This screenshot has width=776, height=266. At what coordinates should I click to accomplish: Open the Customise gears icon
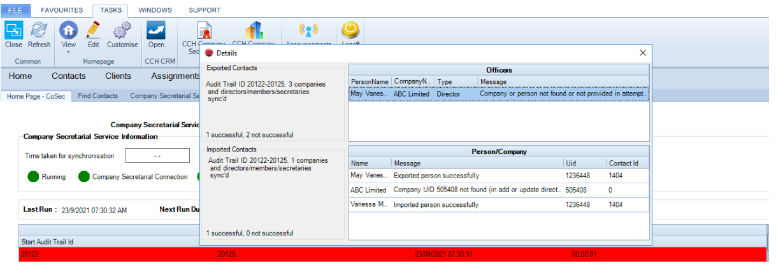(122, 30)
